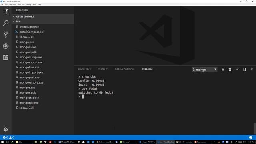
Task: Open the Search view in activity bar
Action: click(x=6, y=23)
